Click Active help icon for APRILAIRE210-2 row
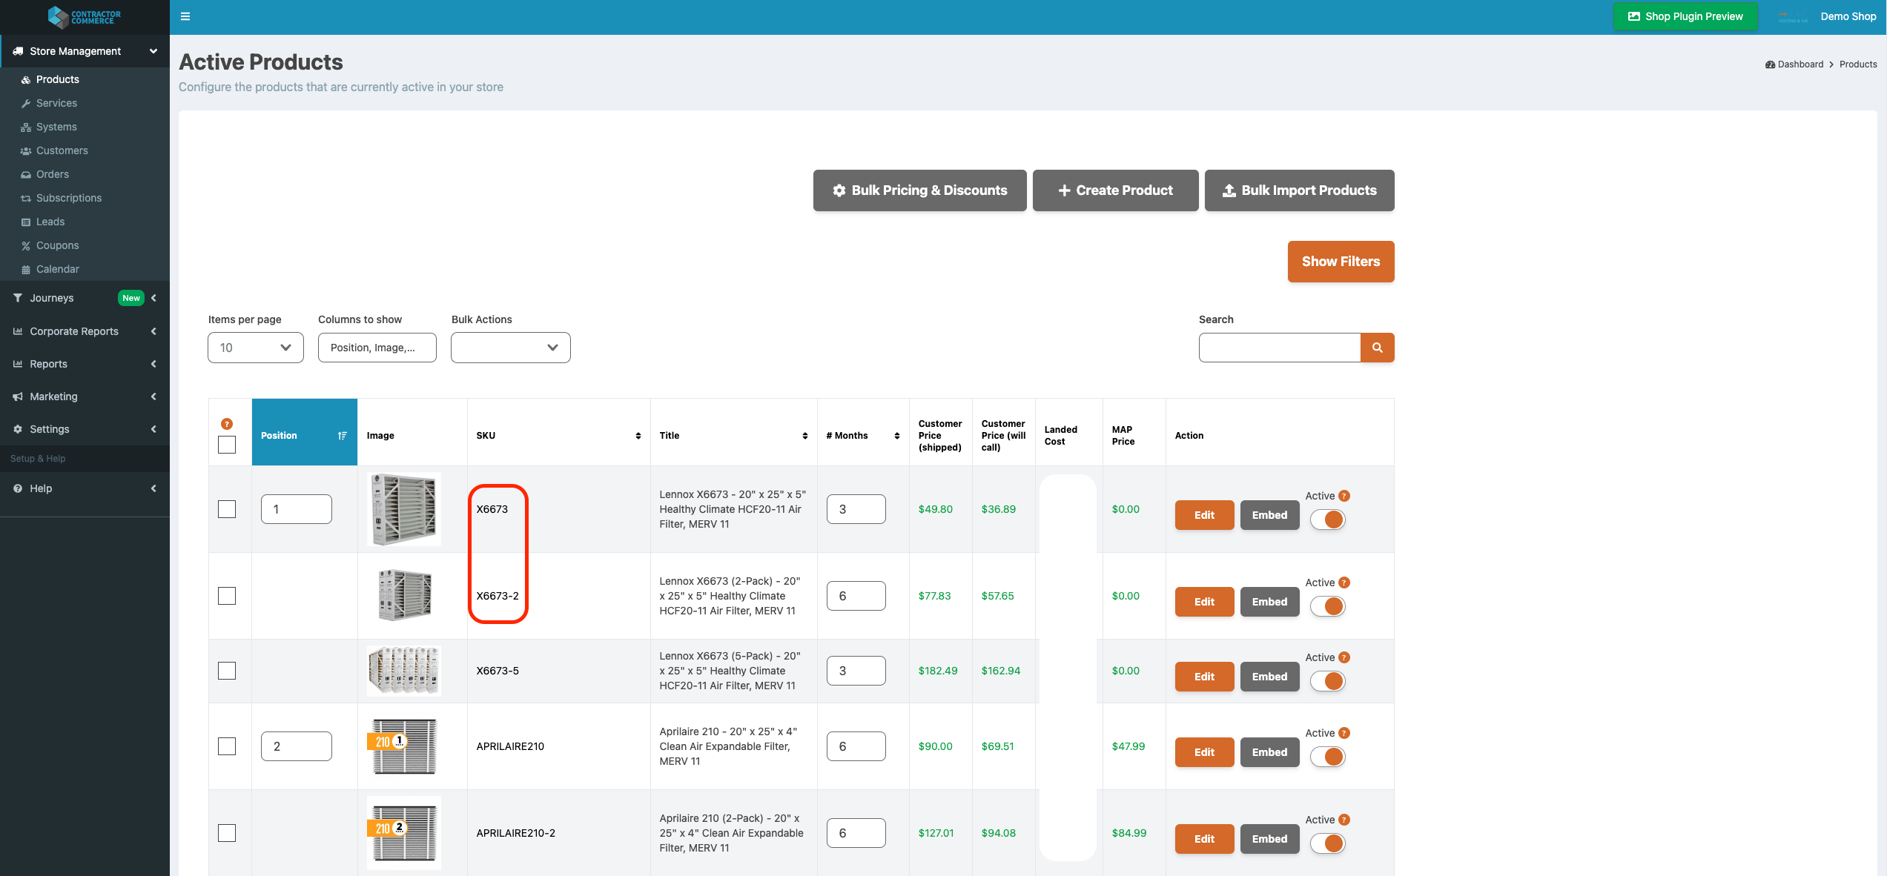The image size is (1887, 876). [x=1344, y=820]
